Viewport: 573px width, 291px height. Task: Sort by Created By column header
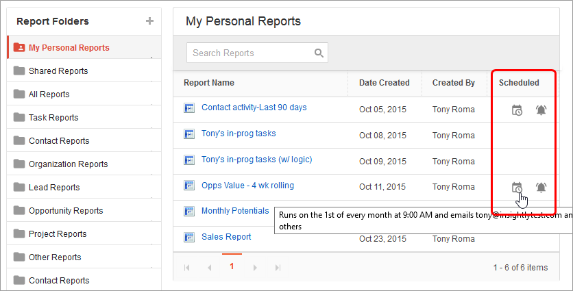(454, 83)
